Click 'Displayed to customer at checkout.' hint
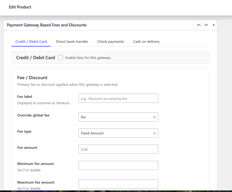The width and height of the screenshot is (232, 192). [44, 103]
